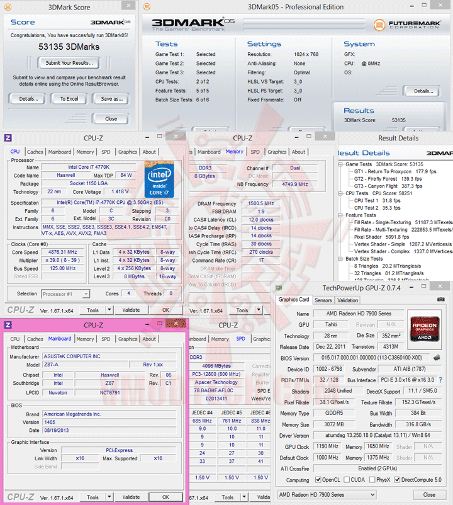Screen dimensions: 453x505
Task: Open Tools dropdown arrow in Memory CPU-Z window
Action: (x=259, y=310)
